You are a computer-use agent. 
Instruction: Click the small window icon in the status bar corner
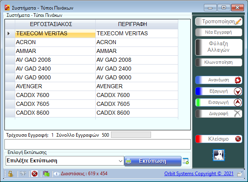(240, 174)
